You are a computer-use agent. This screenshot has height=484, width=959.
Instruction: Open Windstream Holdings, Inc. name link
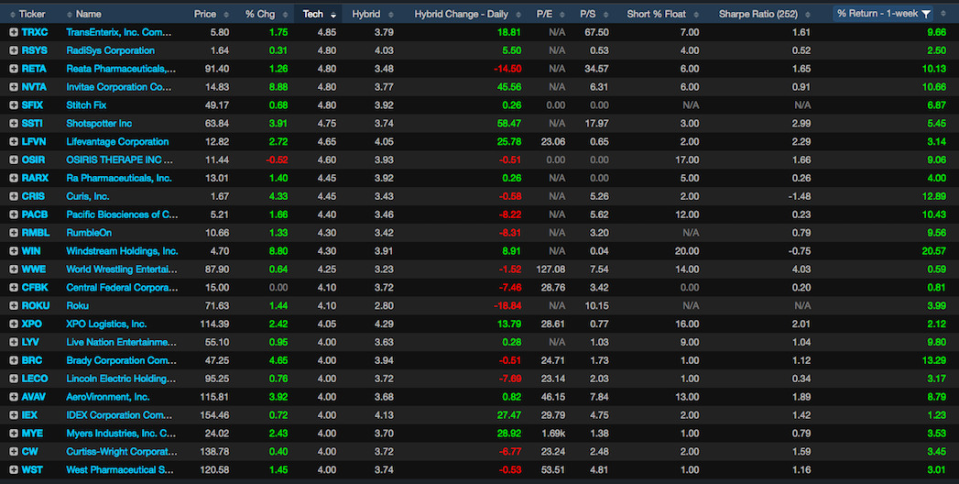123,251
